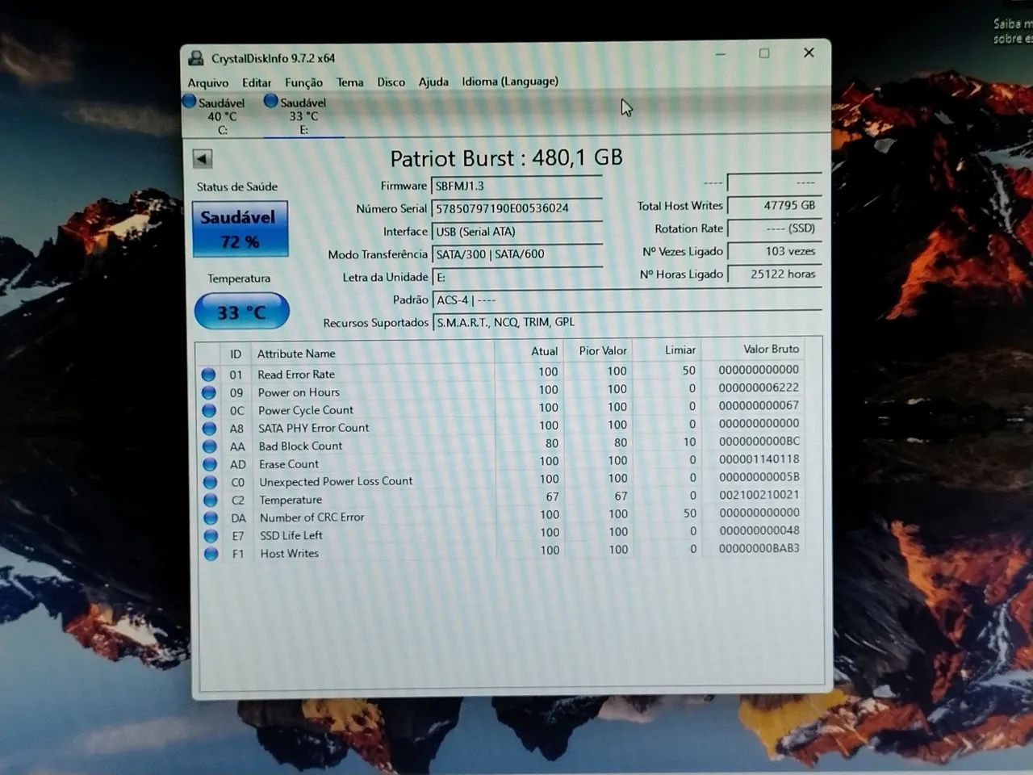Select the Bad Block Count row name
The height and width of the screenshot is (775, 1033).
300,446
